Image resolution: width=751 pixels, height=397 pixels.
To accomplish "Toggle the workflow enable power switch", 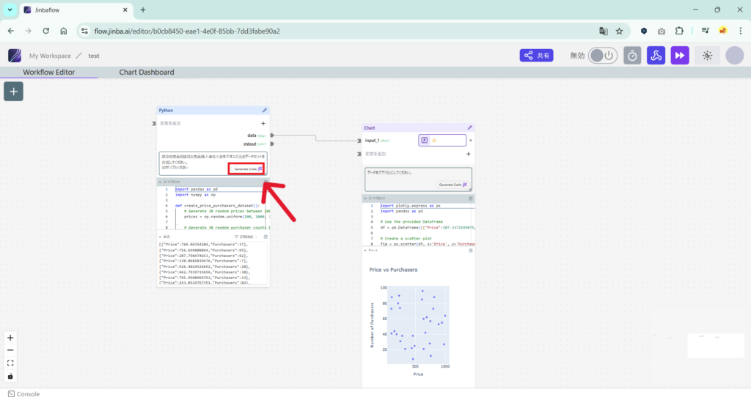I will [x=603, y=56].
